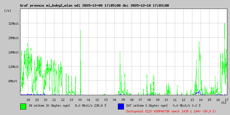
Task: Click the green IN legend swatch
Action: coord(23,106)
